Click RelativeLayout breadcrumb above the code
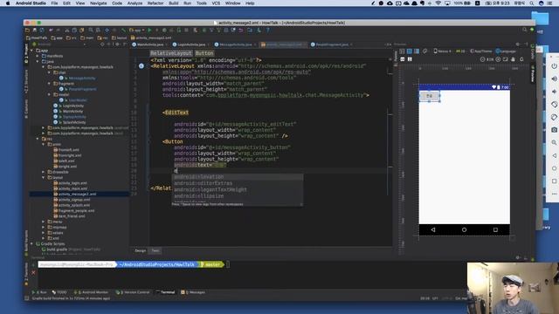The width and height of the screenshot is (559, 314). coord(171,53)
